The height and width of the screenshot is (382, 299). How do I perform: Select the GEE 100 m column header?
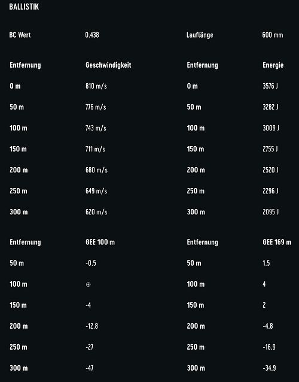tap(100, 242)
